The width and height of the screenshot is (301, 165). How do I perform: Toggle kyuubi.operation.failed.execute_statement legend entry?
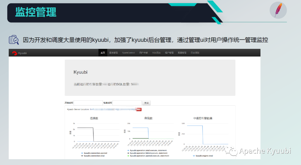pyautogui.click(x=147, y=153)
